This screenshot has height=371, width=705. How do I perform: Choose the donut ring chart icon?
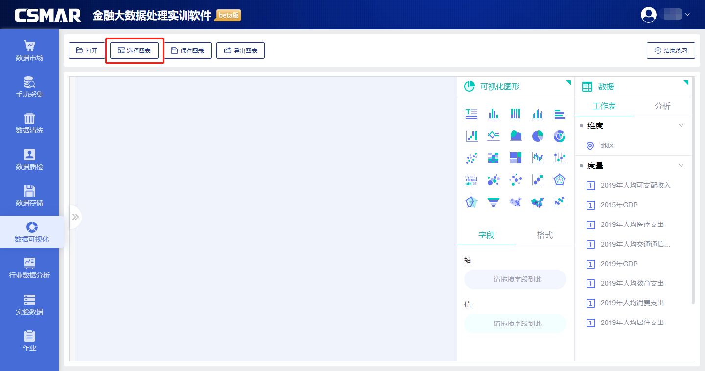pyautogui.click(x=560, y=136)
